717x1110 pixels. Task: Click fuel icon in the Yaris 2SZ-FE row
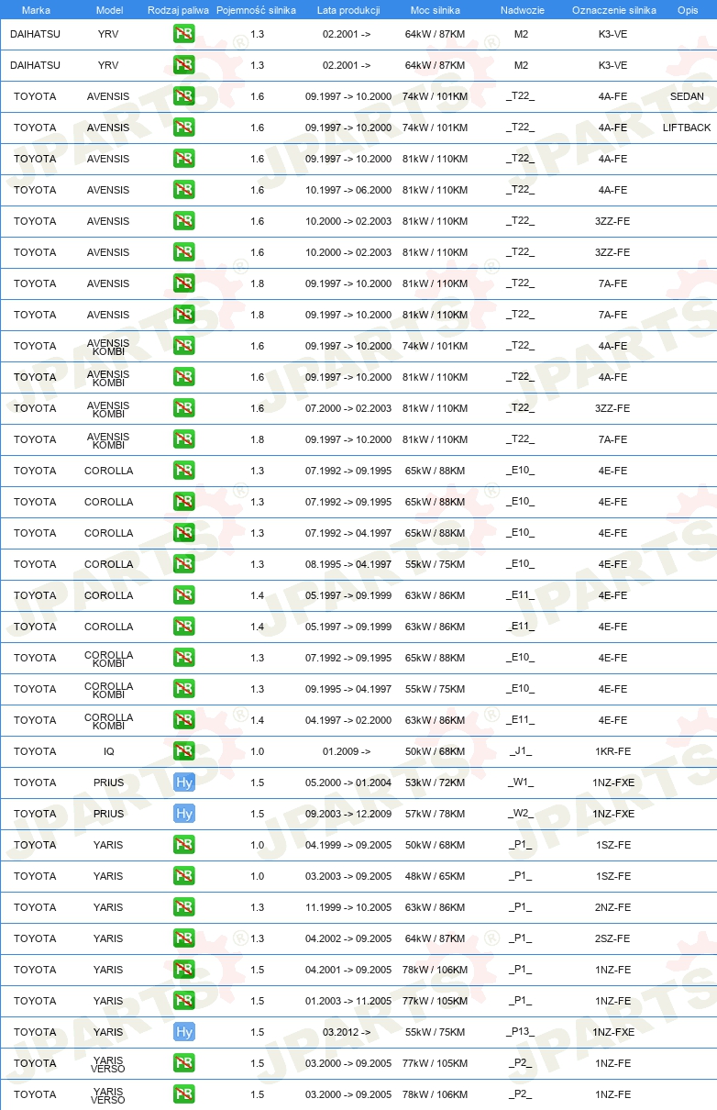[x=184, y=938]
